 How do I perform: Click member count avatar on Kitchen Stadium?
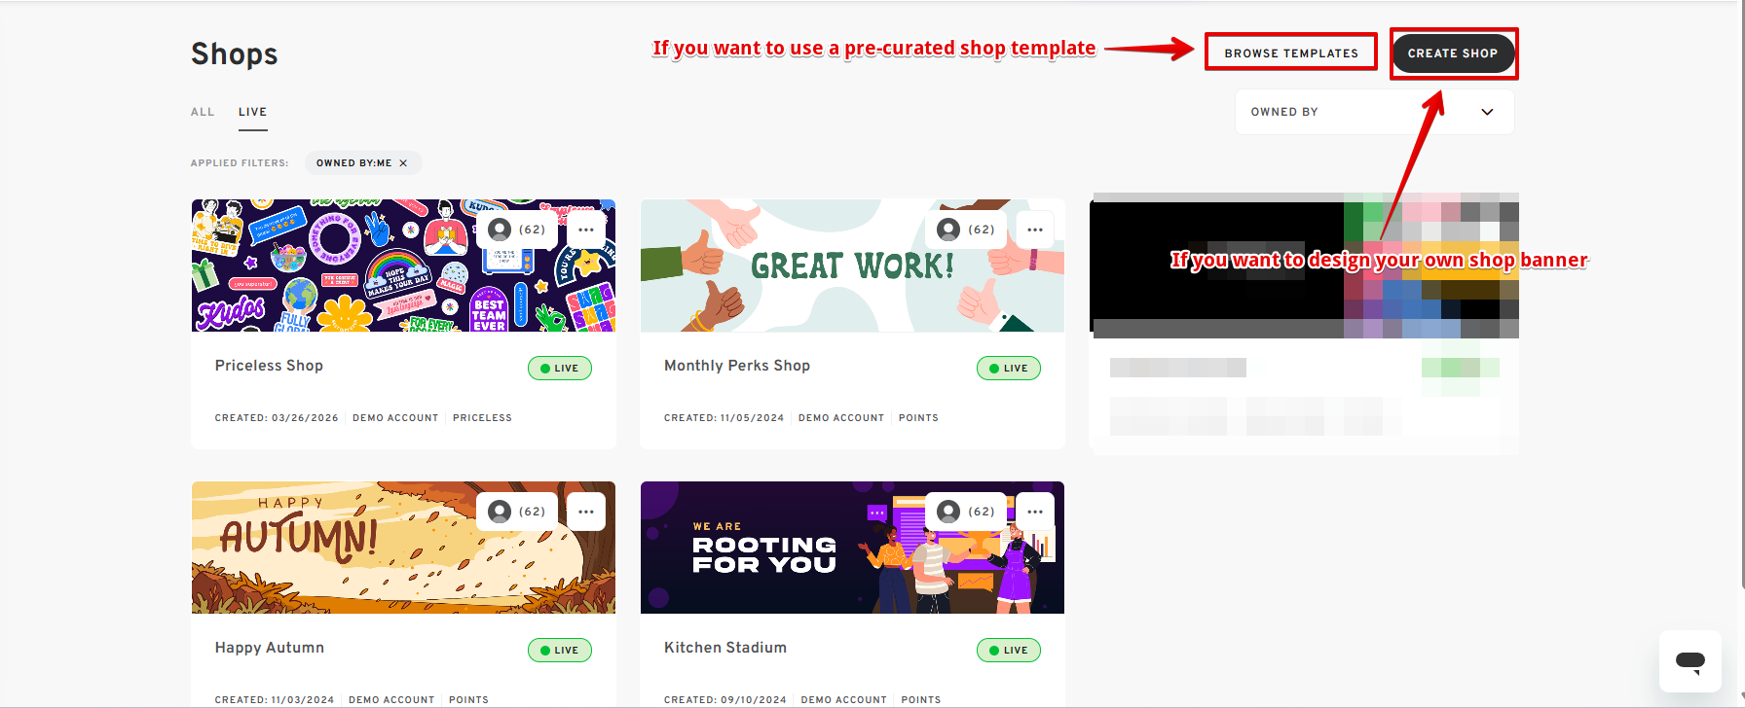[x=966, y=512]
